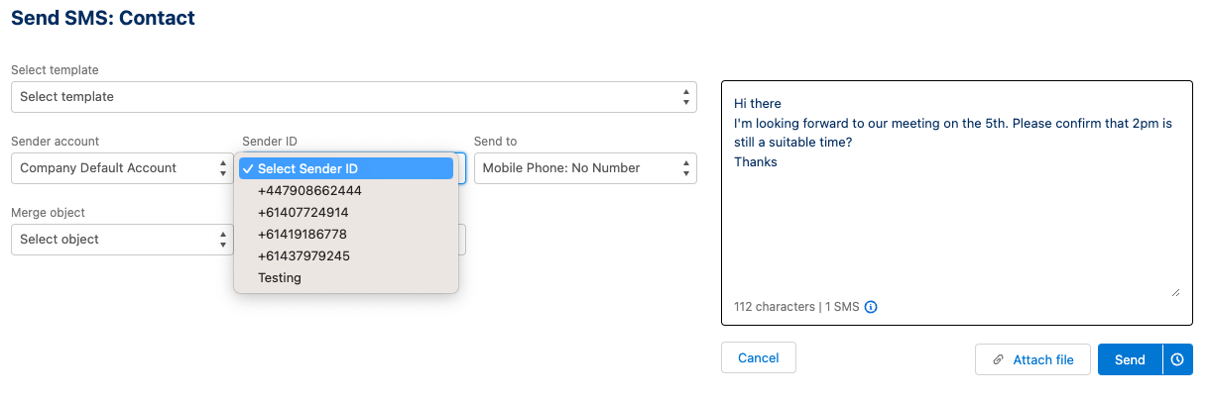Click the Attach file button
The image size is (1210, 400).
pyautogui.click(x=1032, y=359)
